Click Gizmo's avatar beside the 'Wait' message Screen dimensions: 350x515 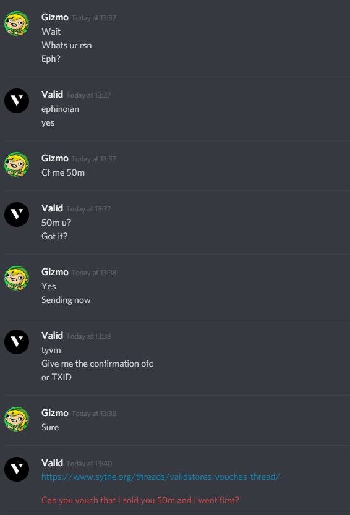tap(17, 23)
